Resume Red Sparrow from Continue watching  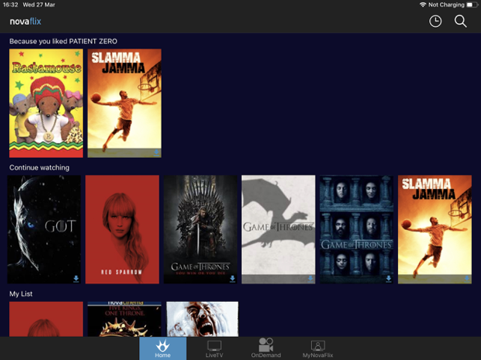122,229
